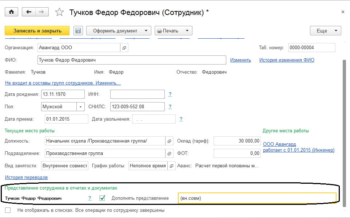Open the История изменения ФИО link

pyautogui.click(x=287, y=60)
